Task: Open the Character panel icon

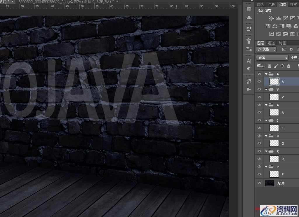Action: [249, 61]
